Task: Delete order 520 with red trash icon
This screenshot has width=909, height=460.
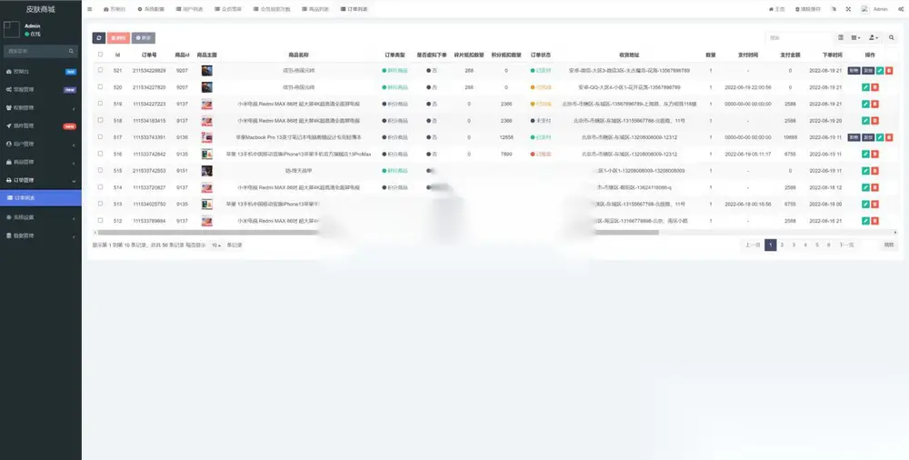Action: (874, 87)
